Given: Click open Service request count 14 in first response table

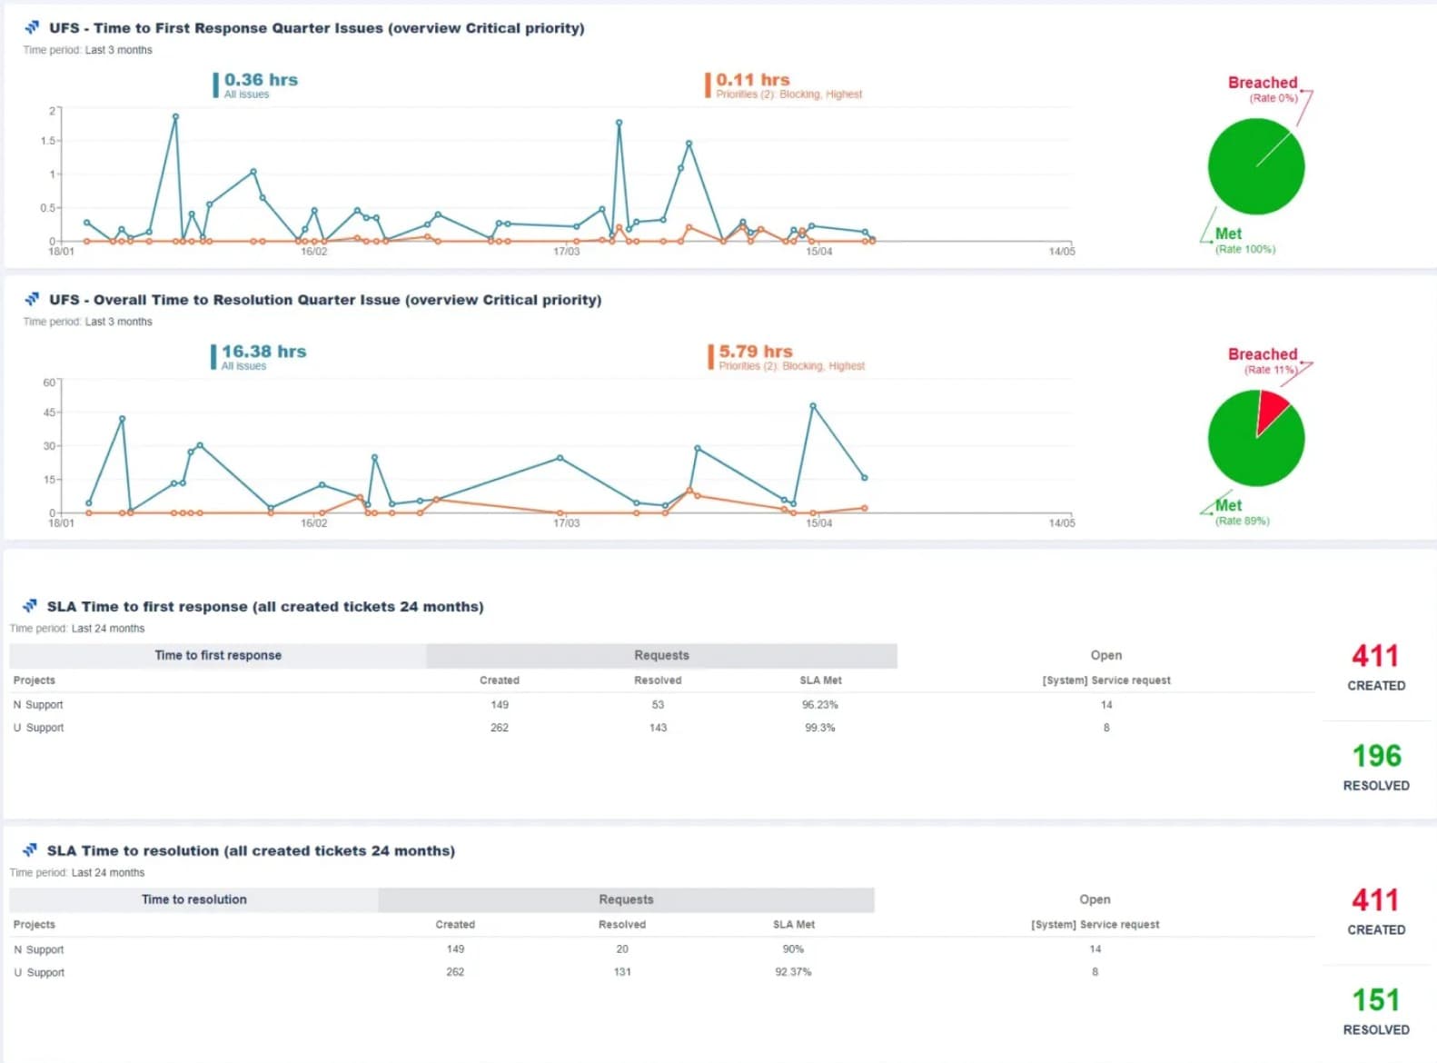Looking at the screenshot, I should (1106, 705).
